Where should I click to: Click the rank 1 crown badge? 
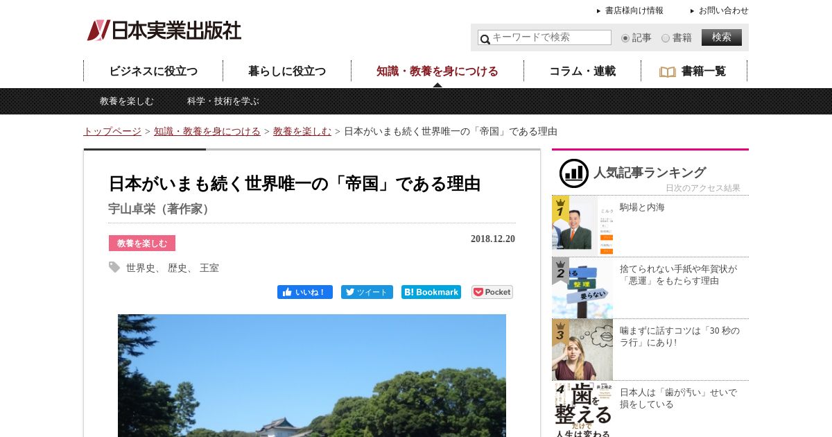pyautogui.click(x=560, y=207)
